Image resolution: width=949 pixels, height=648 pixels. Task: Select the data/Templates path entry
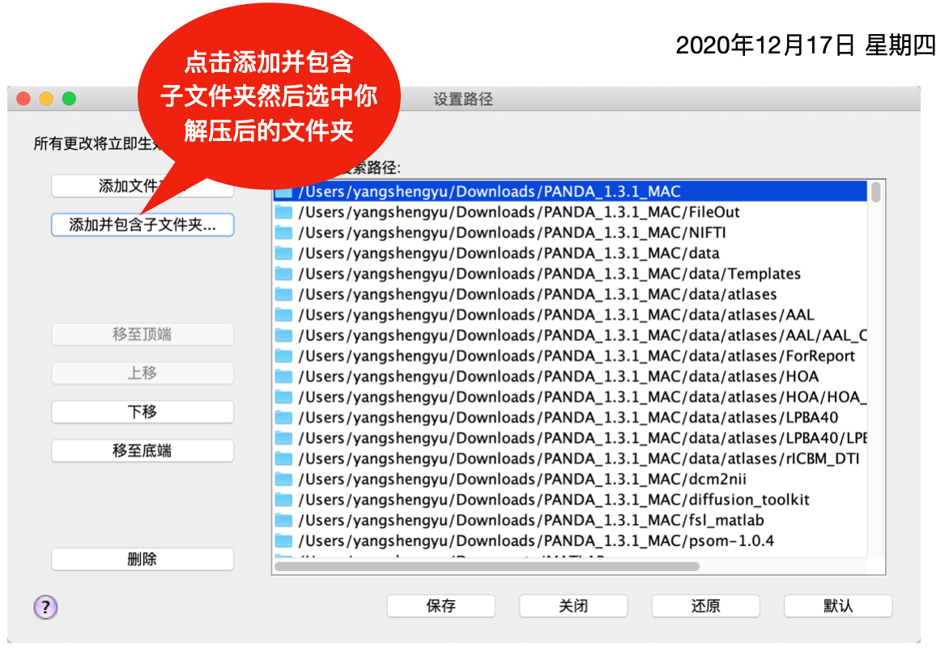point(486,274)
